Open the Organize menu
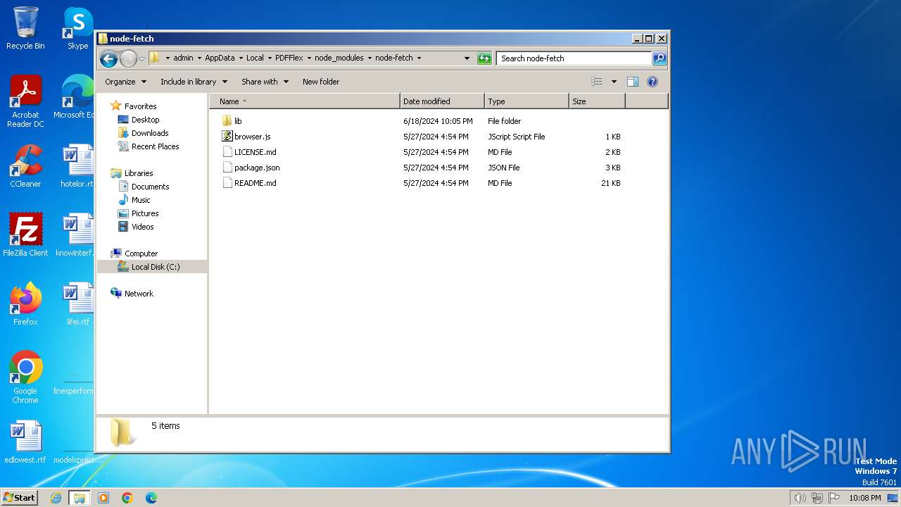Viewport: 901px width, 507px height. click(x=125, y=82)
